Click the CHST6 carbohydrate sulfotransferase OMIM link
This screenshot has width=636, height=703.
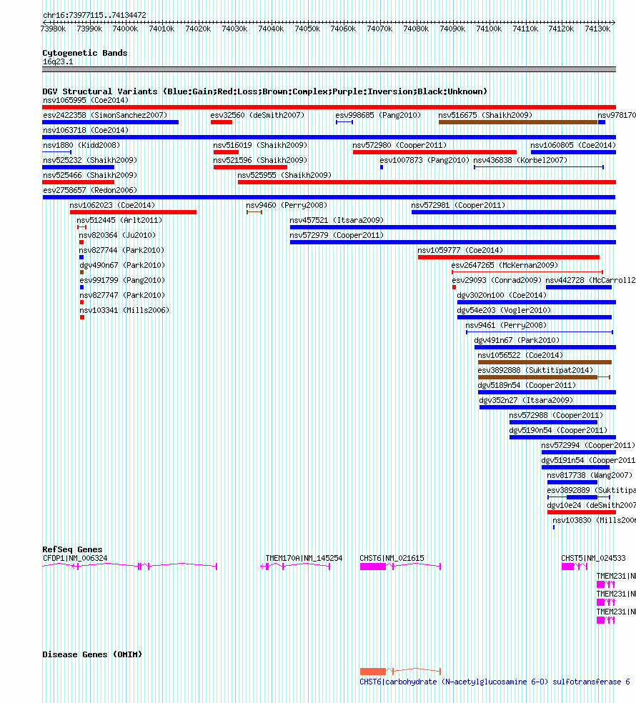click(x=495, y=682)
